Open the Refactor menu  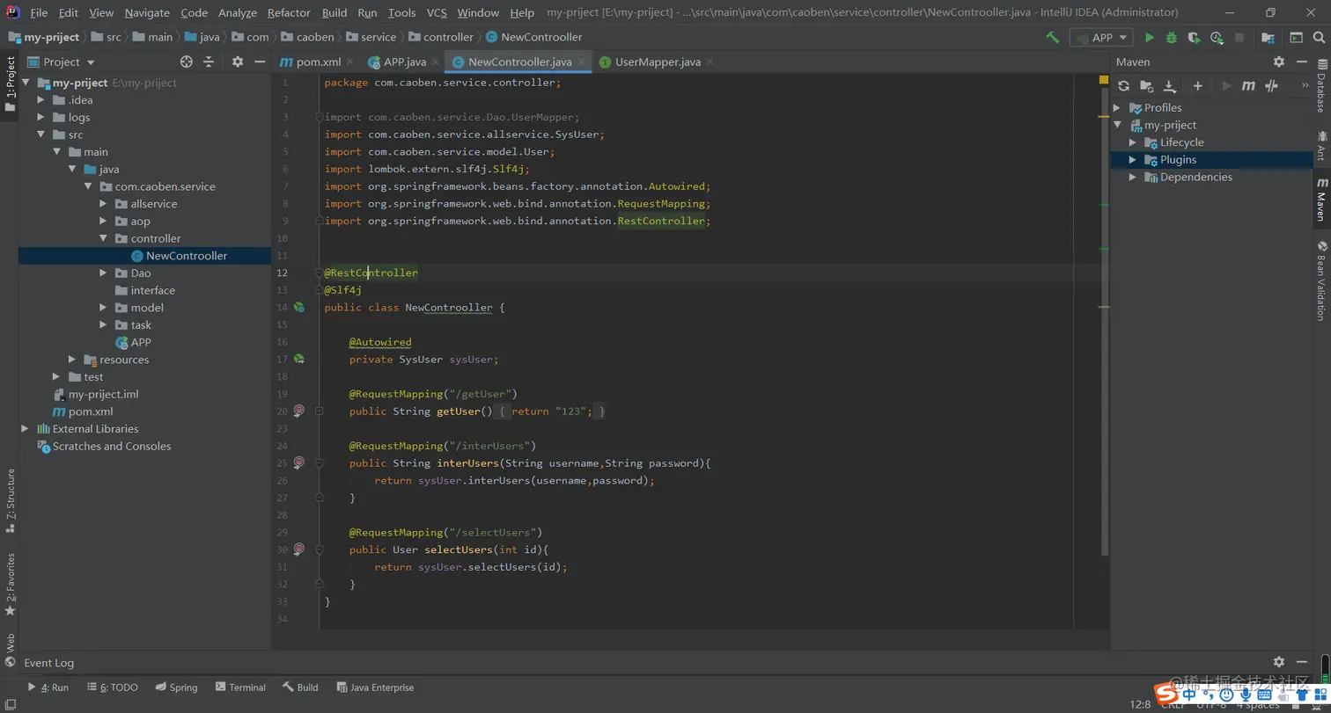pyautogui.click(x=289, y=12)
